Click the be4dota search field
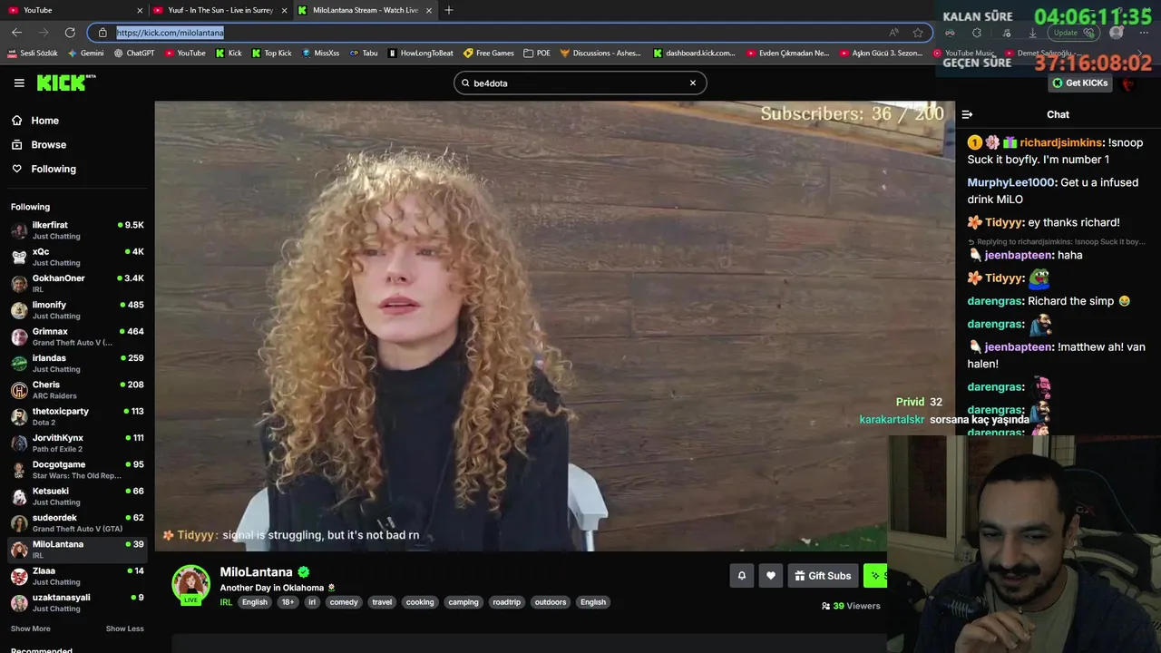Viewport: 1161px width, 653px height. 580,83
